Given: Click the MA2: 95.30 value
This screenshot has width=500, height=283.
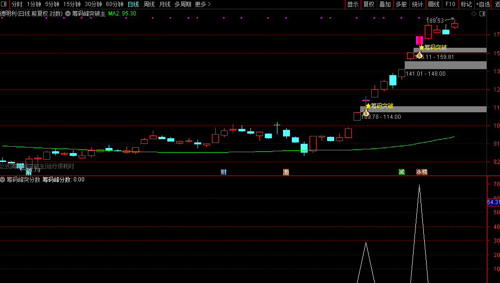Looking at the screenshot, I should [x=122, y=13].
